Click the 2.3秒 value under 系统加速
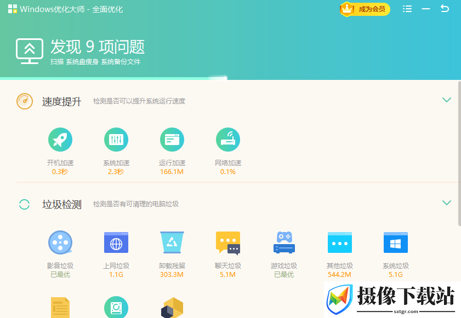The image size is (461, 318). pos(116,172)
